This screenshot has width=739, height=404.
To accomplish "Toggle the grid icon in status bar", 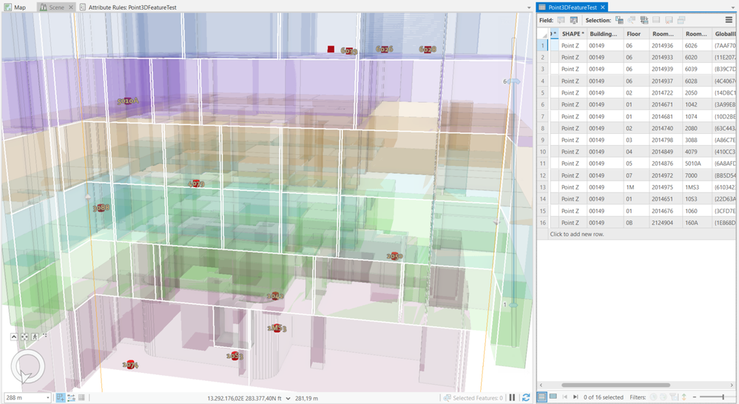I will click(x=81, y=397).
